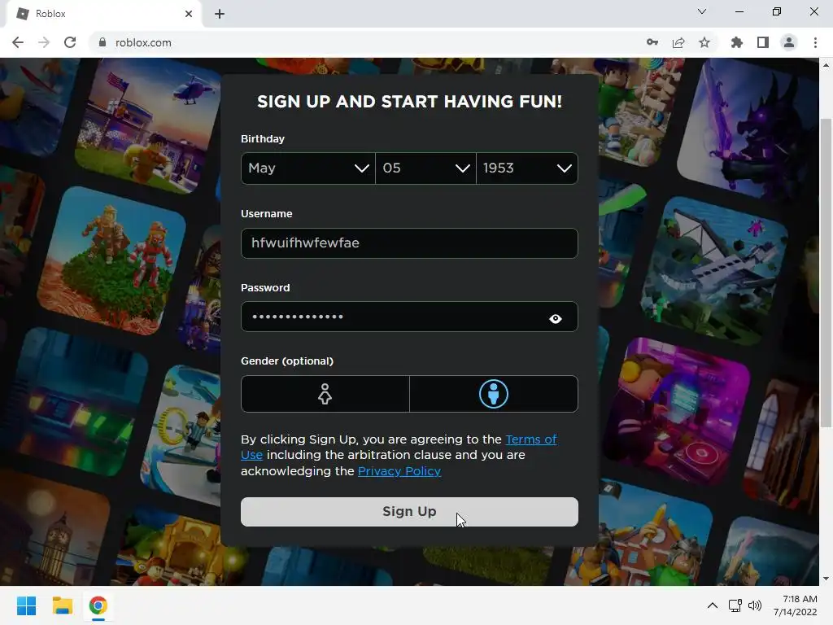Open the saved passwords key icon
The image size is (833, 625).
652,42
